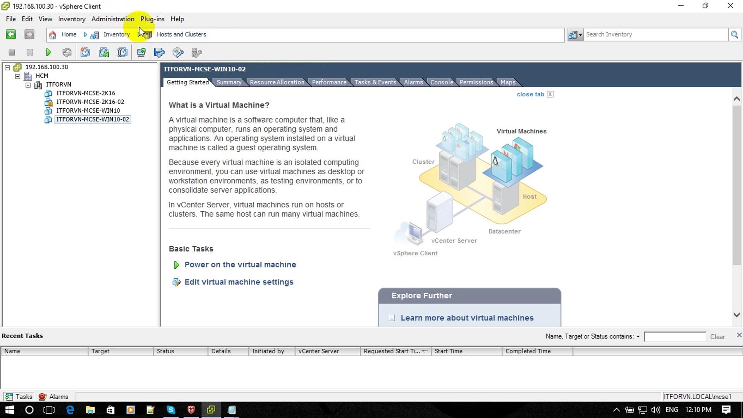Open the File menu
Viewport: 743px width, 418px height.
tap(11, 19)
